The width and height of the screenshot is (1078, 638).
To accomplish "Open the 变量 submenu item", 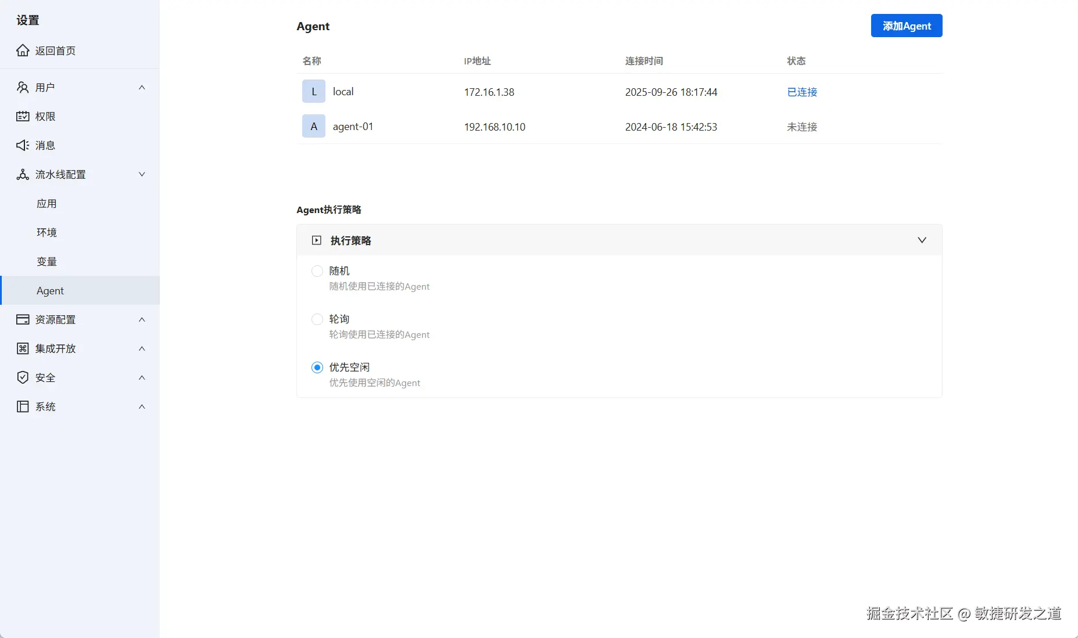I will pyautogui.click(x=80, y=261).
